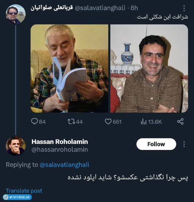
Task: Open more options beside the Follow button
Action: [184, 144]
